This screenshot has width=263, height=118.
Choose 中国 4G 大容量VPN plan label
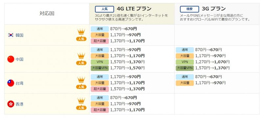(x=100, y=68)
